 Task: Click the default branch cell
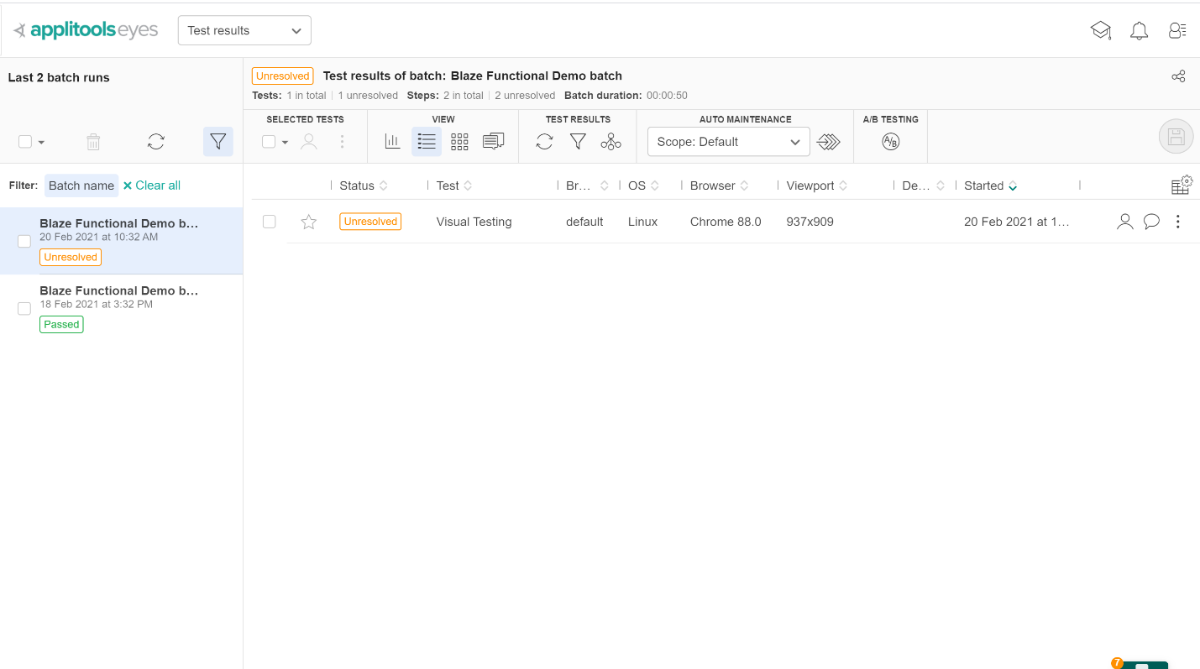pos(584,222)
